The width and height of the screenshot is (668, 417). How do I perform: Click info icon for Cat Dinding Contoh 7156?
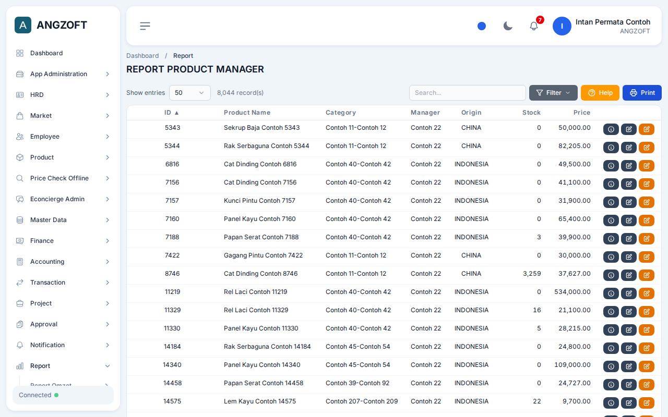[x=611, y=184]
